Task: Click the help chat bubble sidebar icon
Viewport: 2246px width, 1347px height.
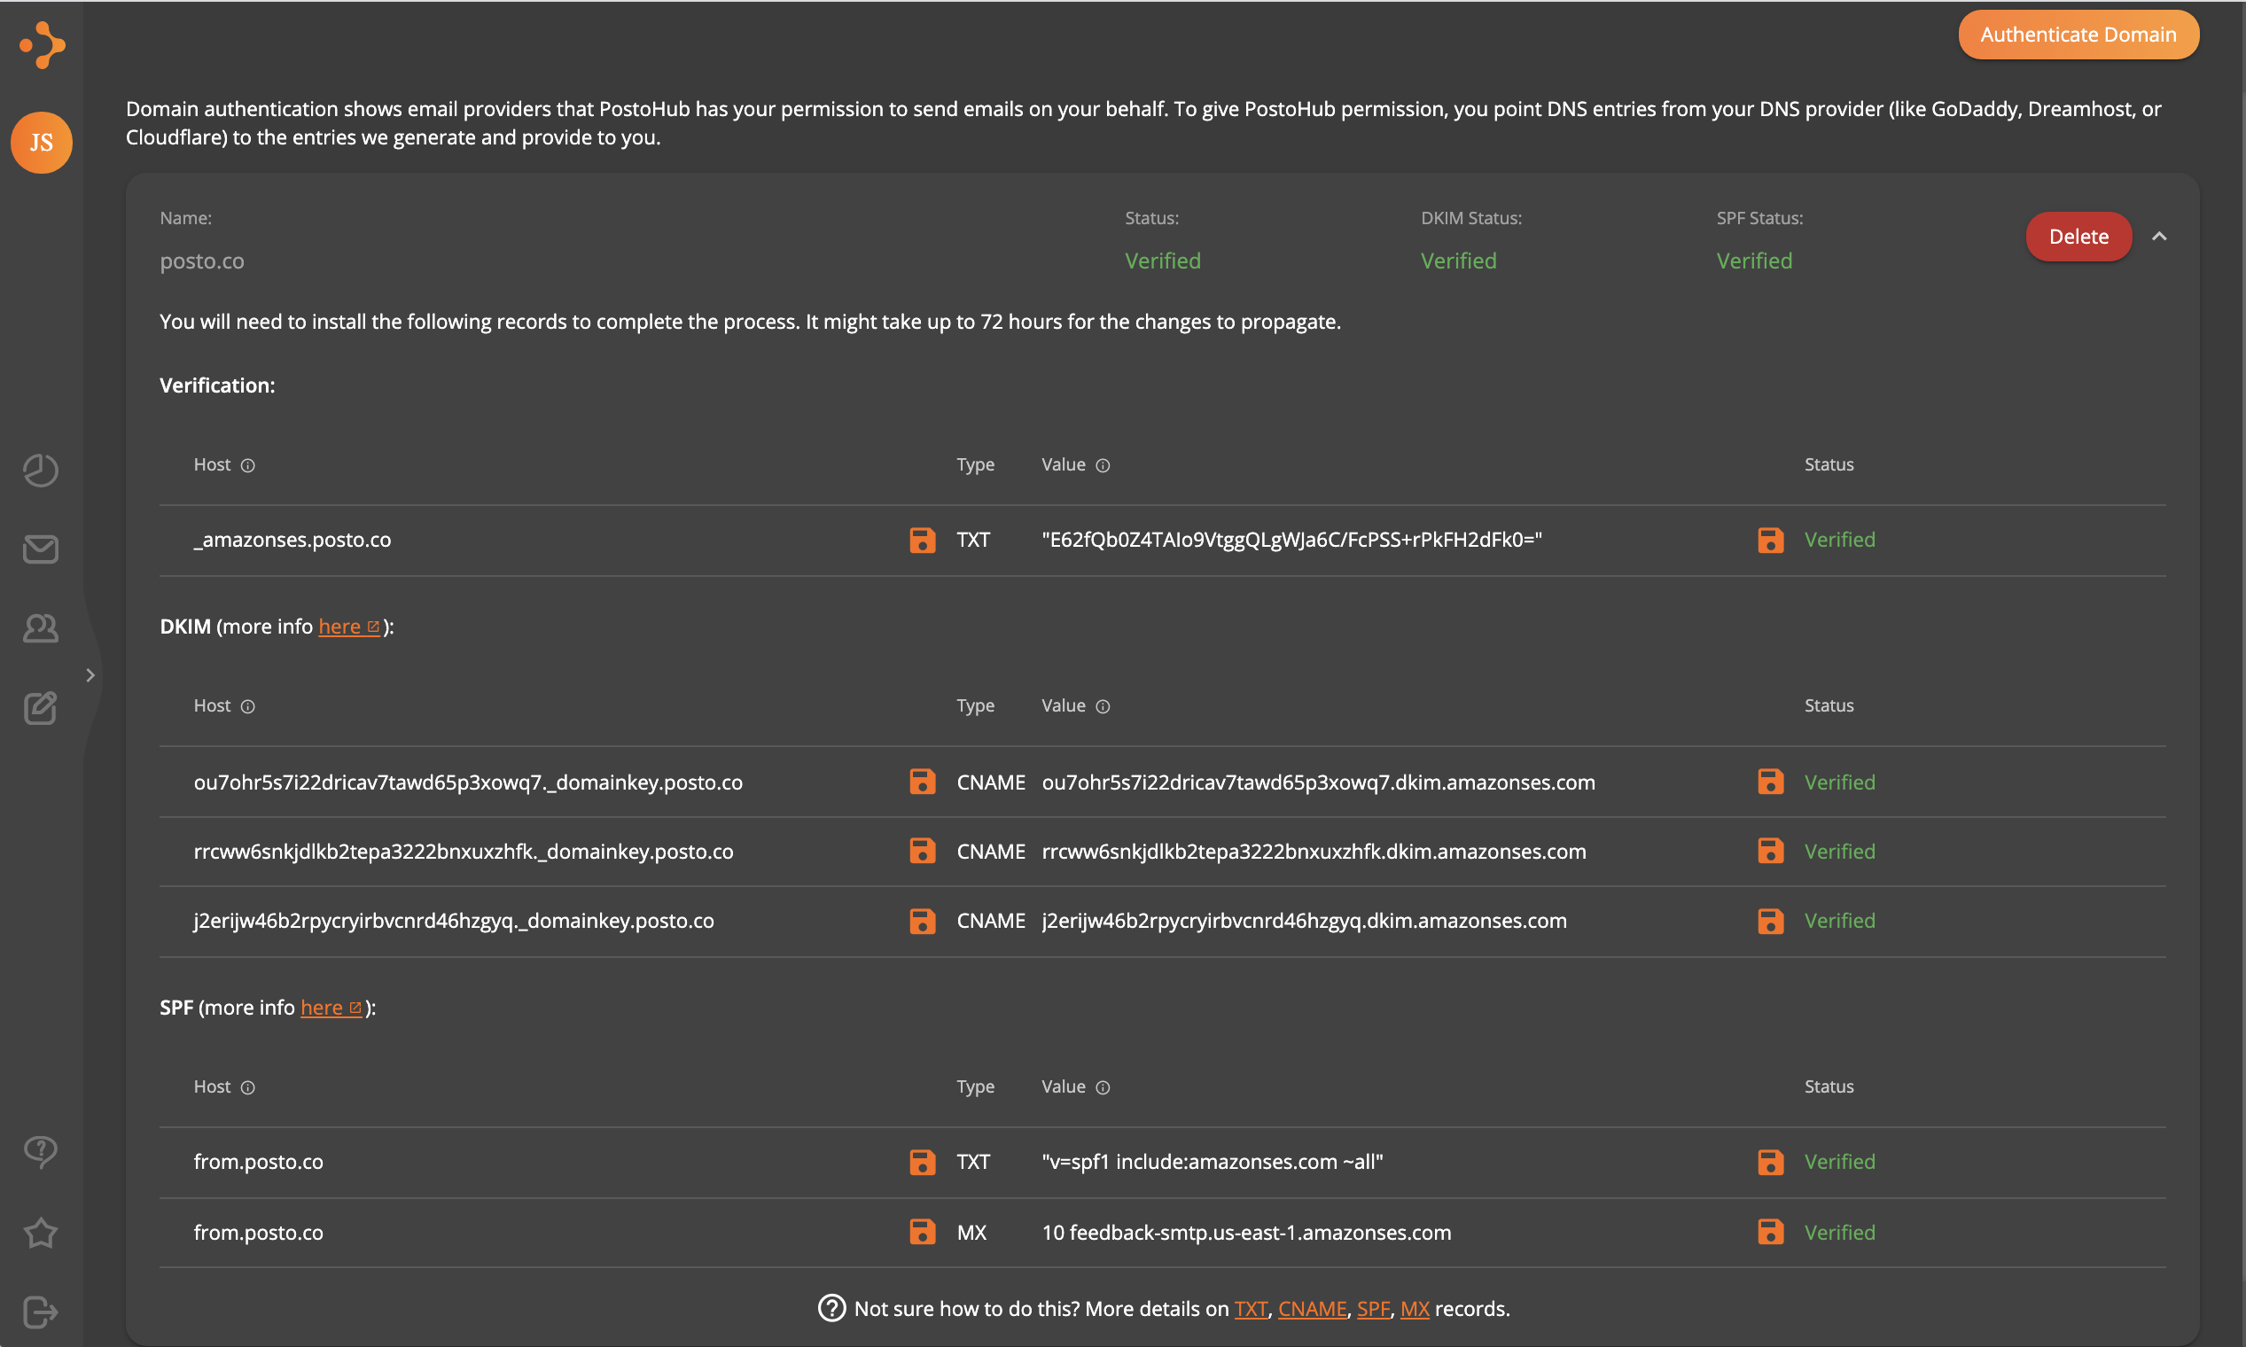Action: (x=41, y=1151)
